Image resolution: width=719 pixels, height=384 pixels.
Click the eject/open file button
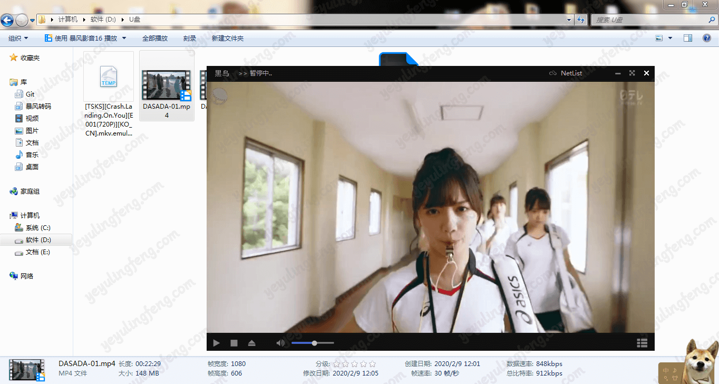coord(251,343)
